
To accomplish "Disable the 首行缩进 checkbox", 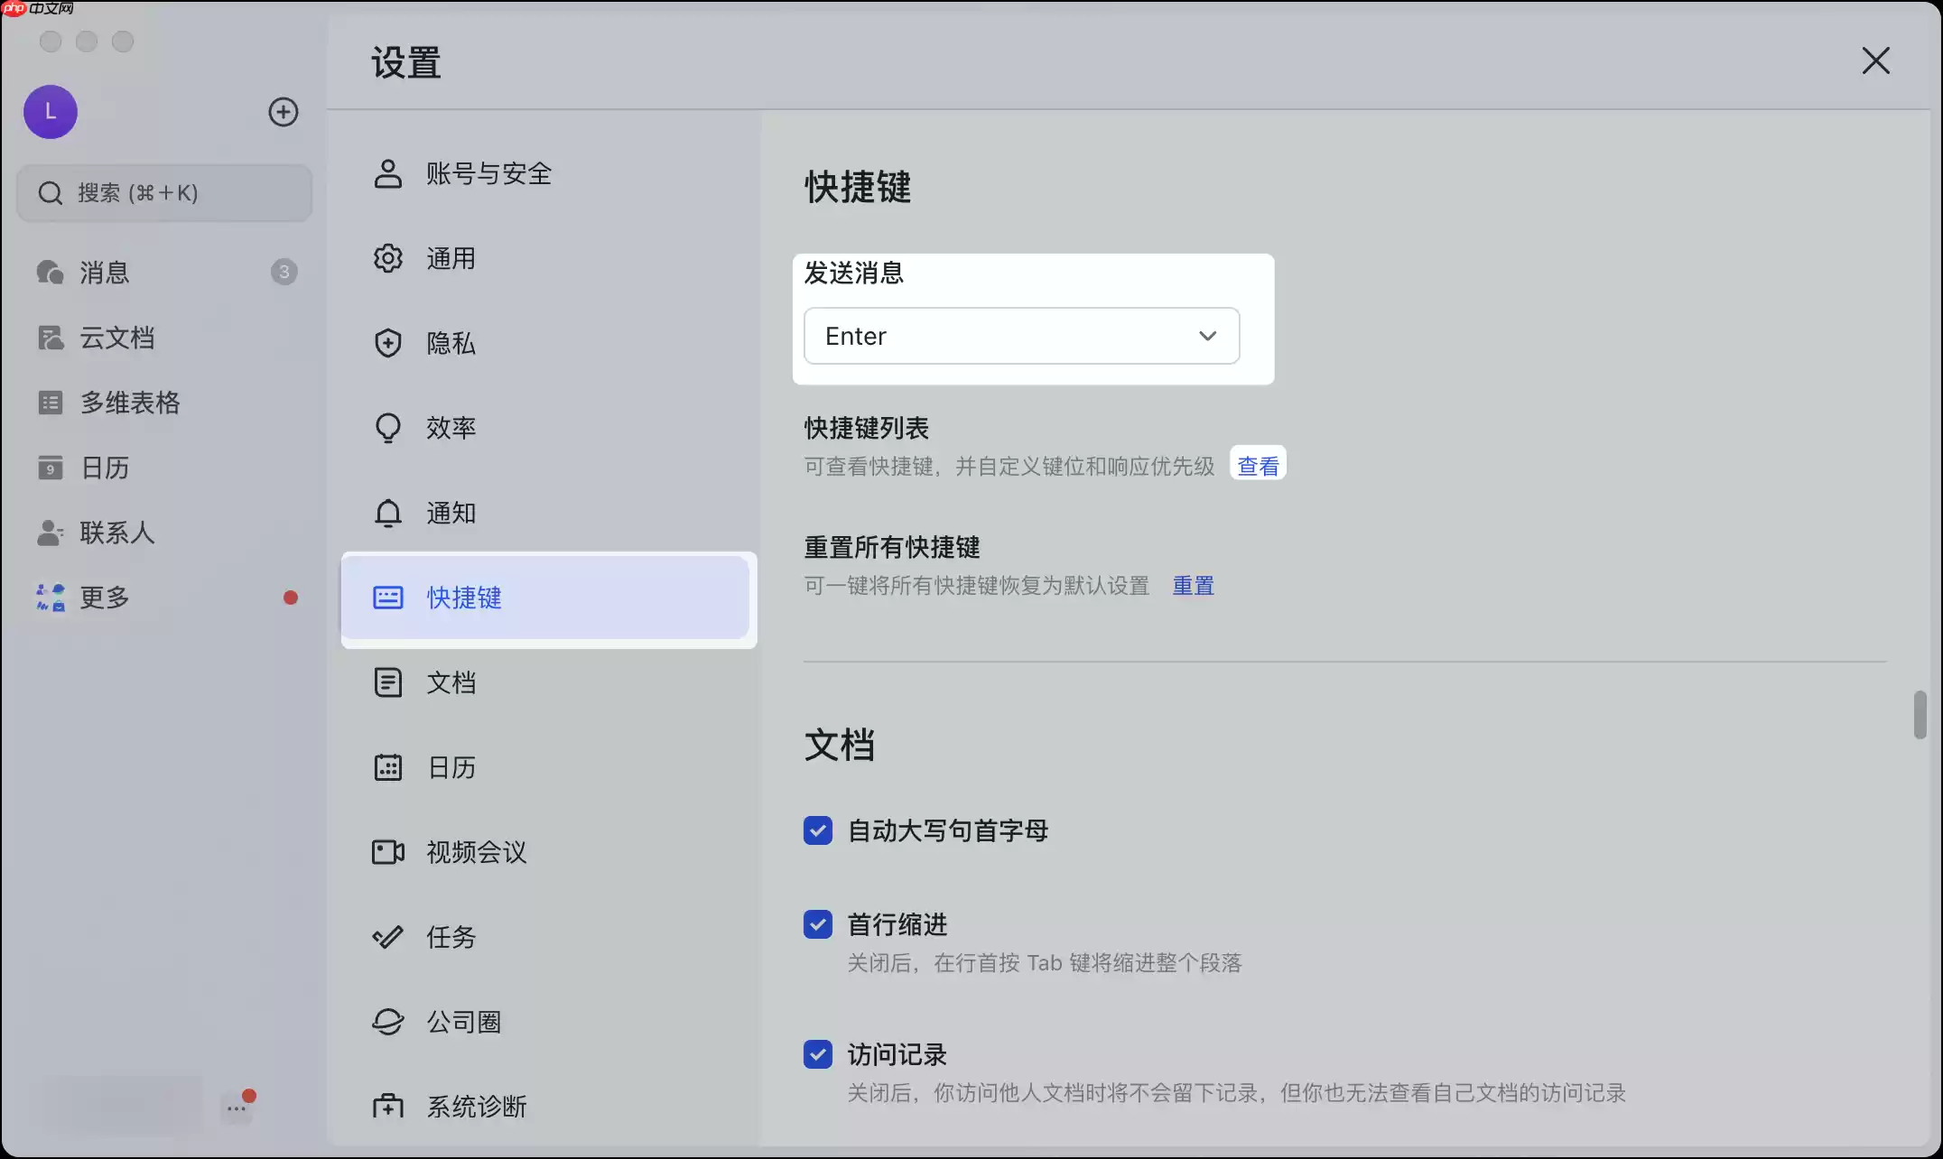I will point(817,924).
